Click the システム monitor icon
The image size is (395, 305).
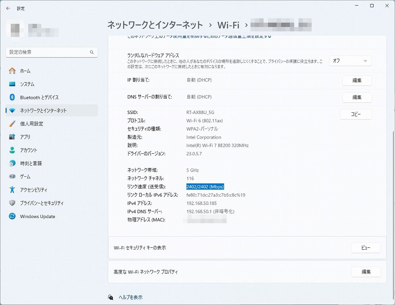(x=12, y=84)
